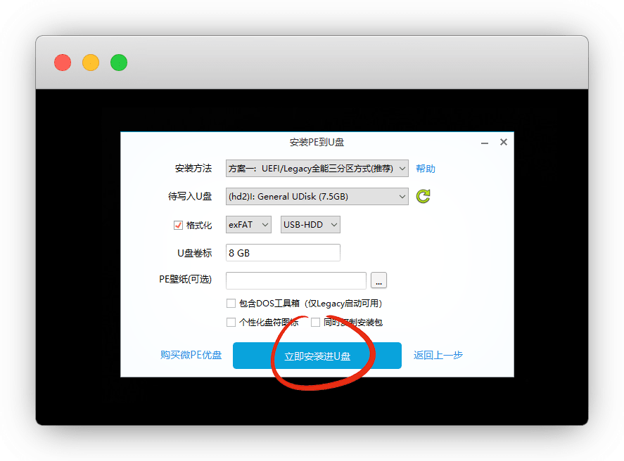Tick the 个性化盘符图标 checkbox
Screen dimensions: 624x461
coord(231,323)
